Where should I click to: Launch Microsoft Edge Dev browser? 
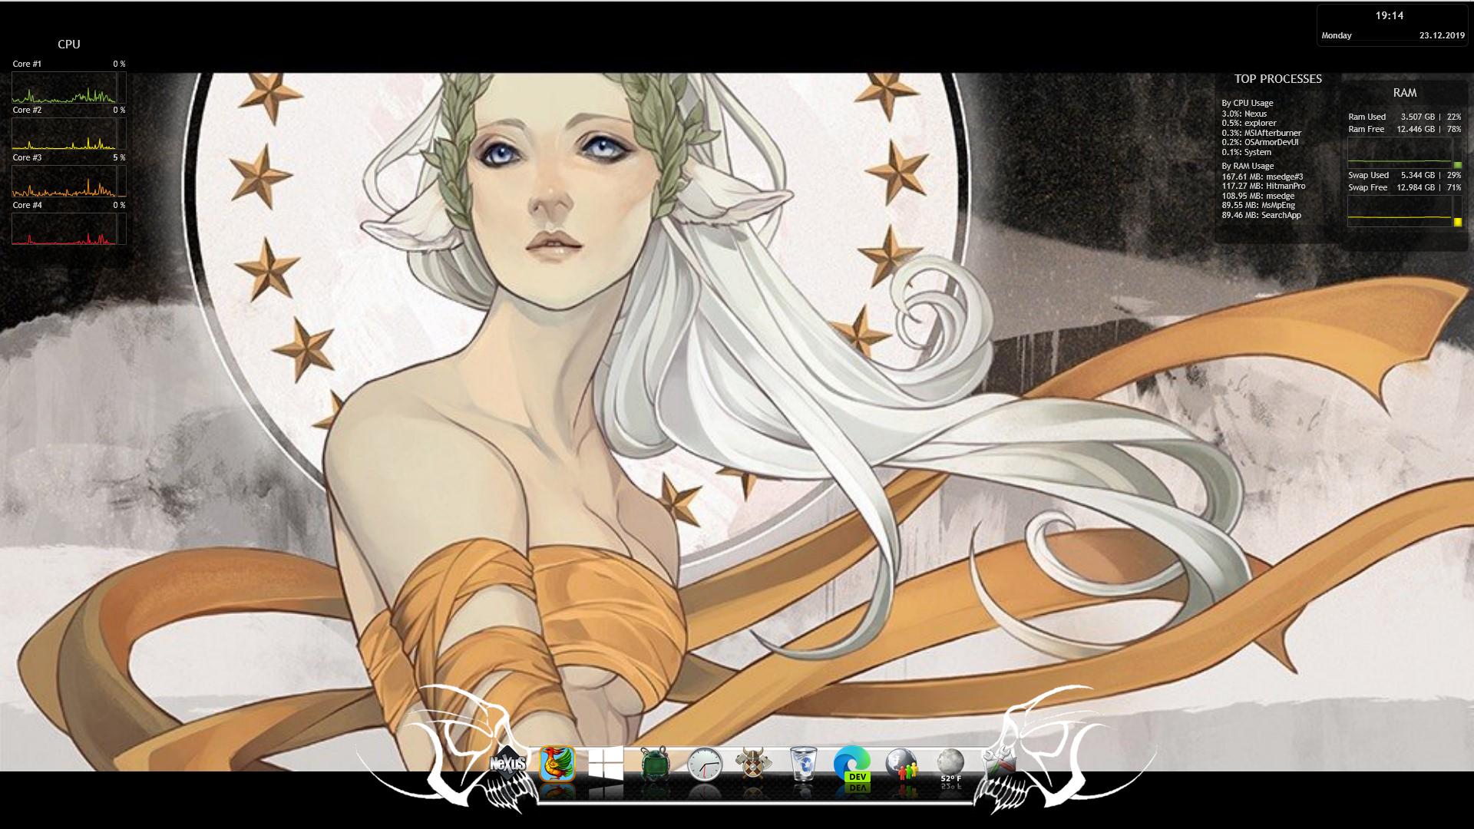point(852,765)
